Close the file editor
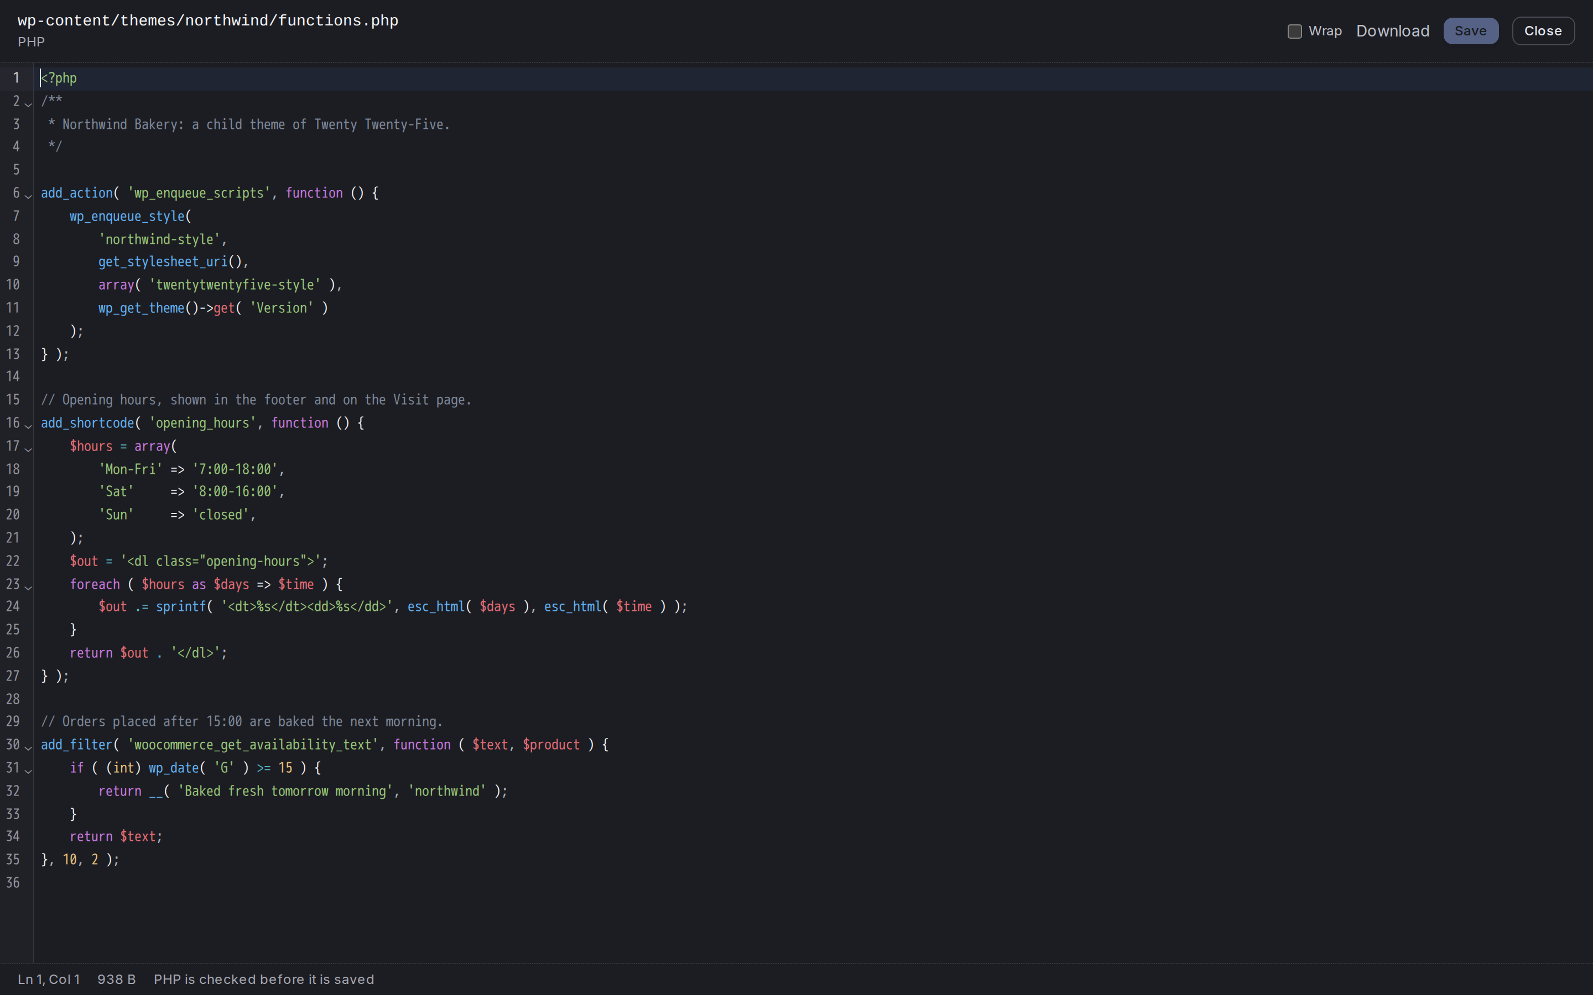Image resolution: width=1593 pixels, height=995 pixels. tap(1543, 31)
